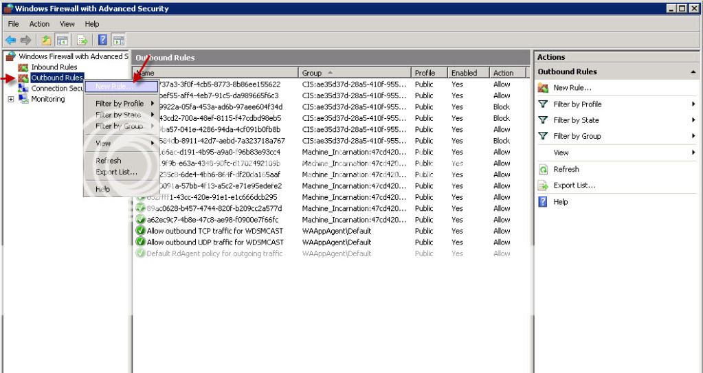This screenshot has height=373, width=703.
Task: Choose New Rule... from the context menu
Action: tap(115, 87)
